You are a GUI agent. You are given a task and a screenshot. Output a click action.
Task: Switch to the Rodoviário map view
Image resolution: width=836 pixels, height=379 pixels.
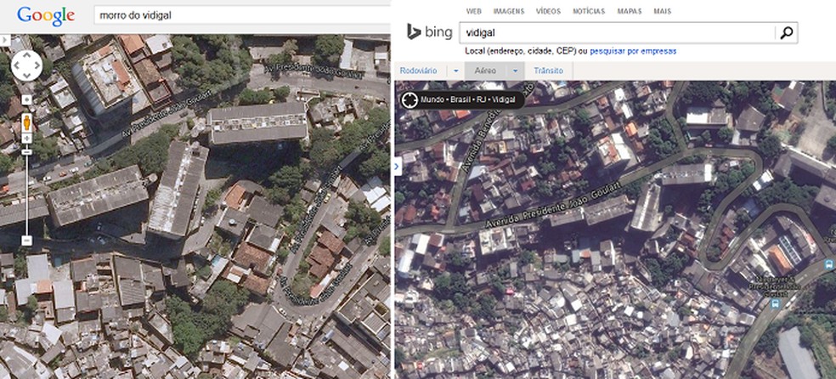click(419, 71)
